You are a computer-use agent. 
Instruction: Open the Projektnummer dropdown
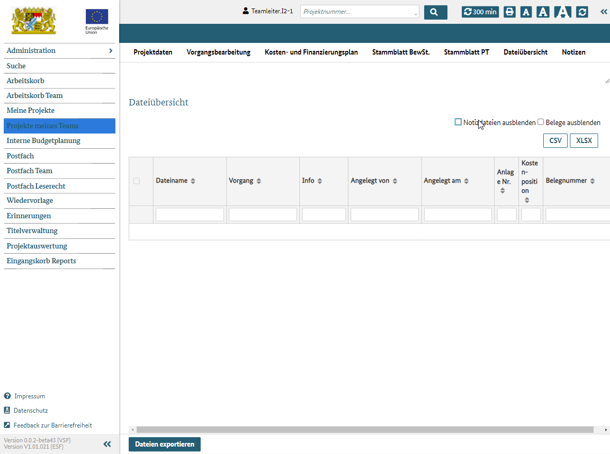coord(416,12)
